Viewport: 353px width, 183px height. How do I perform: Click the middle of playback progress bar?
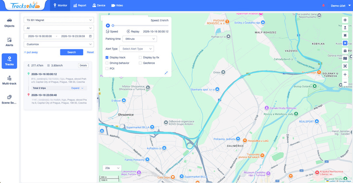click(140, 26)
